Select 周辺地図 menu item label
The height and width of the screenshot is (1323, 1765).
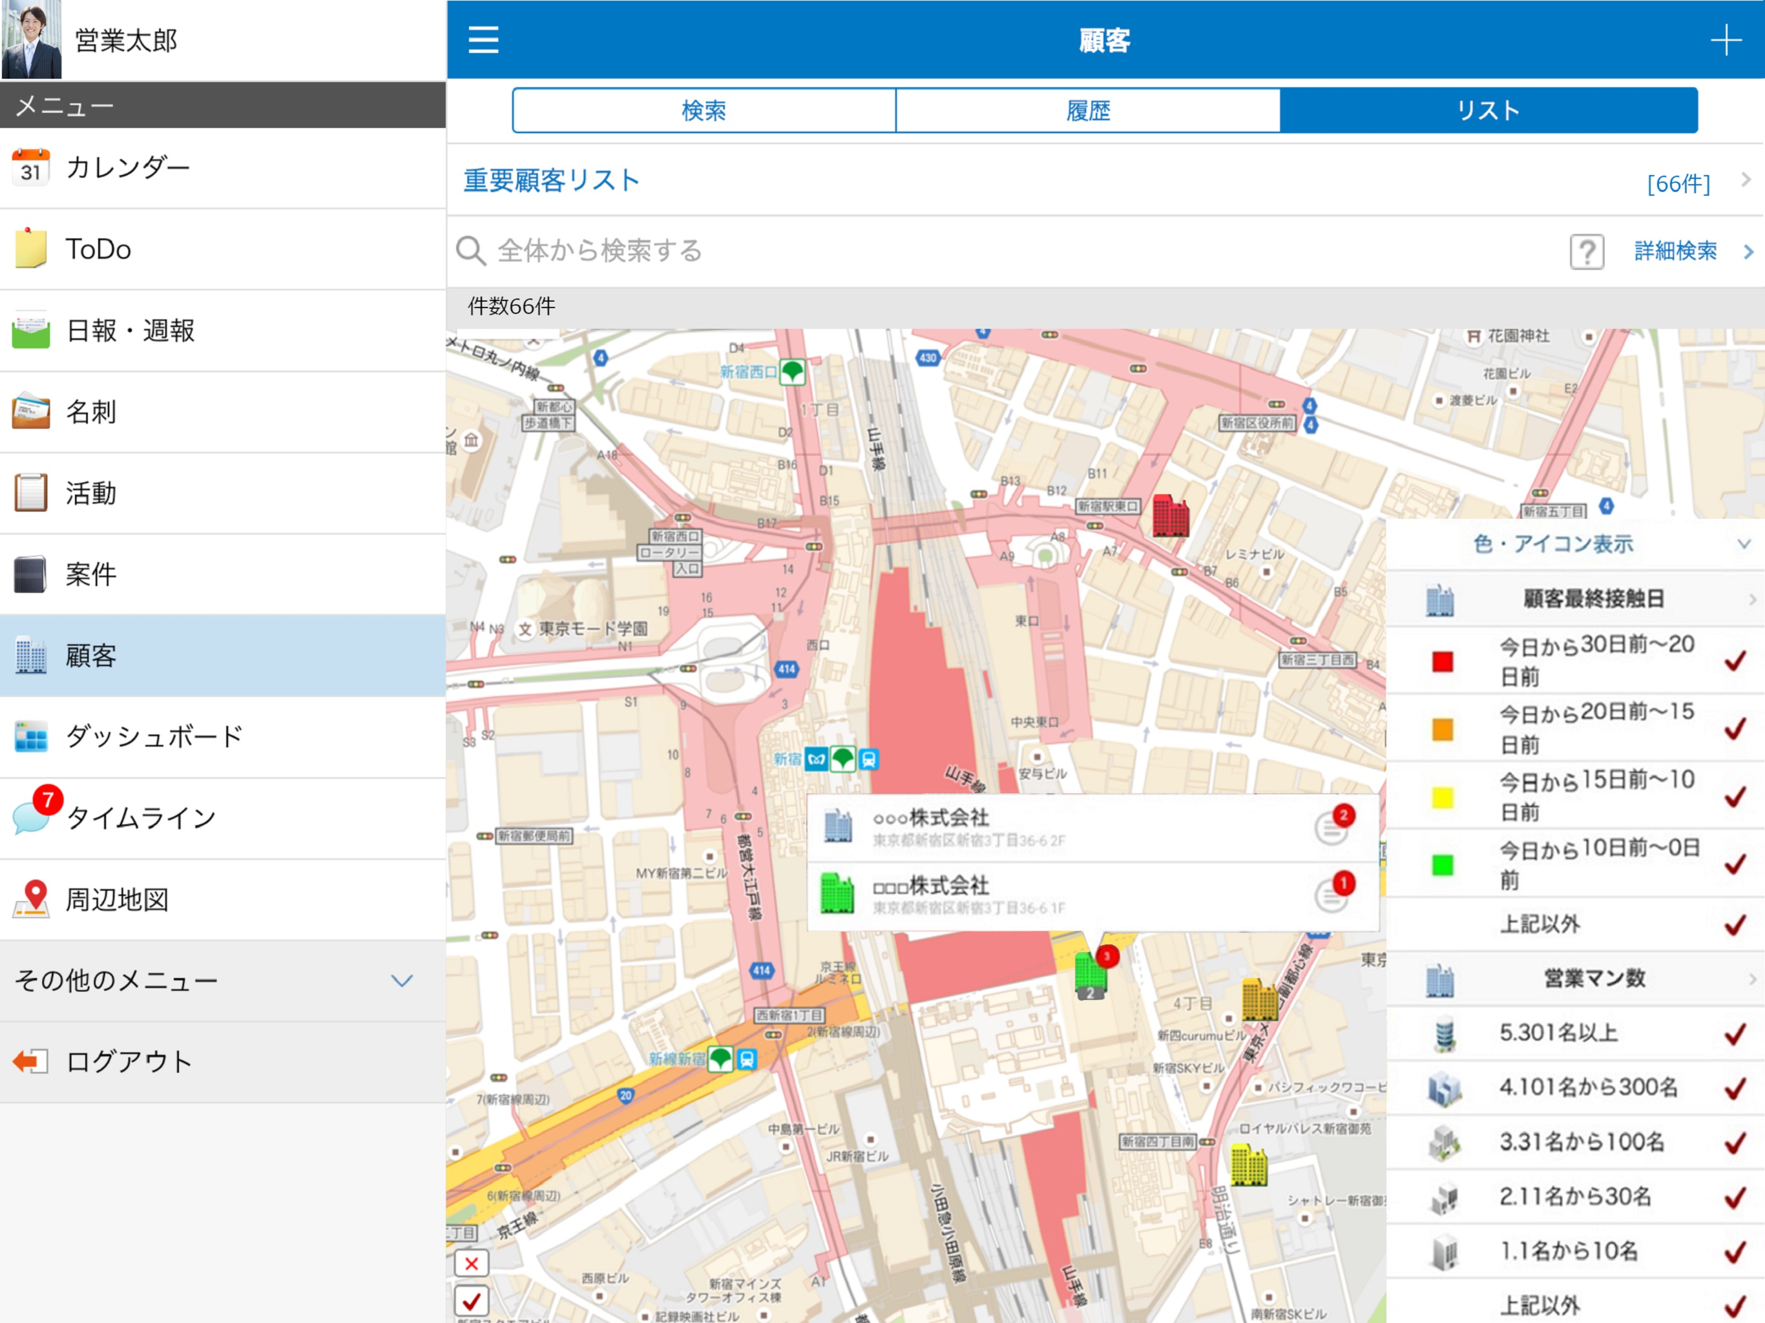[118, 899]
